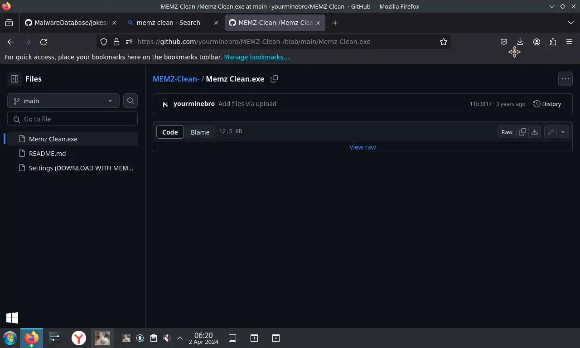The image size is (580, 348).
Task: Show site security padlock info
Action: click(x=116, y=42)
